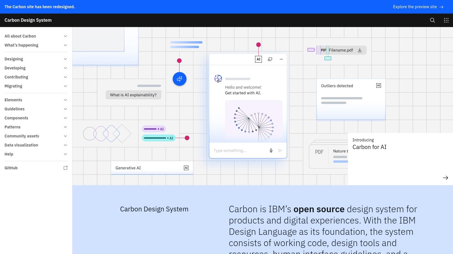Image resolution: width=453 pixels, height=254 pixels.
Task: Open the site search icon
Action: coord(432,20)
